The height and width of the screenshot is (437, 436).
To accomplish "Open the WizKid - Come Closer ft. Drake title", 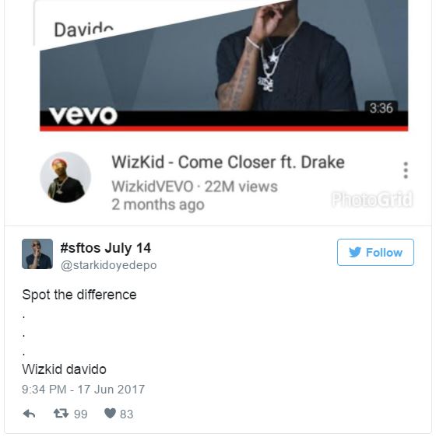I will tap(228, 162).
